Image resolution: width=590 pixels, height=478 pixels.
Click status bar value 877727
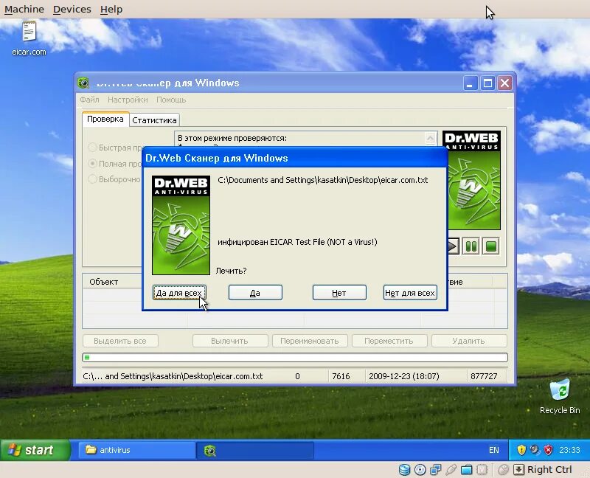pos(484,376)
